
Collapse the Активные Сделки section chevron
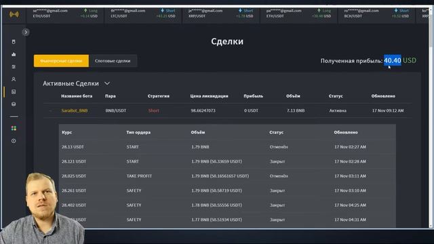coord(107,83)
